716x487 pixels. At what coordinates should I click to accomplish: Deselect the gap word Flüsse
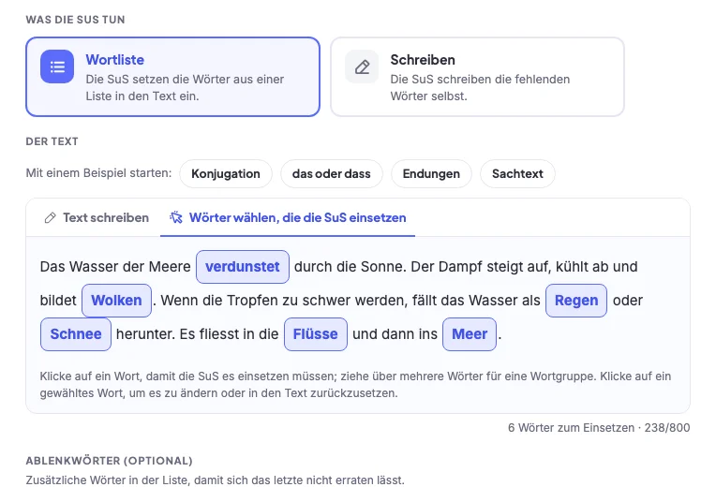click(x=316, y=334)
